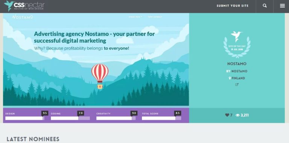Click the eye views icon
The image size is (289, 143).
click(237, 115)
